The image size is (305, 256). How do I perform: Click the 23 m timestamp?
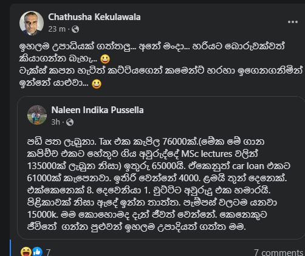click(x=57, y=29)
